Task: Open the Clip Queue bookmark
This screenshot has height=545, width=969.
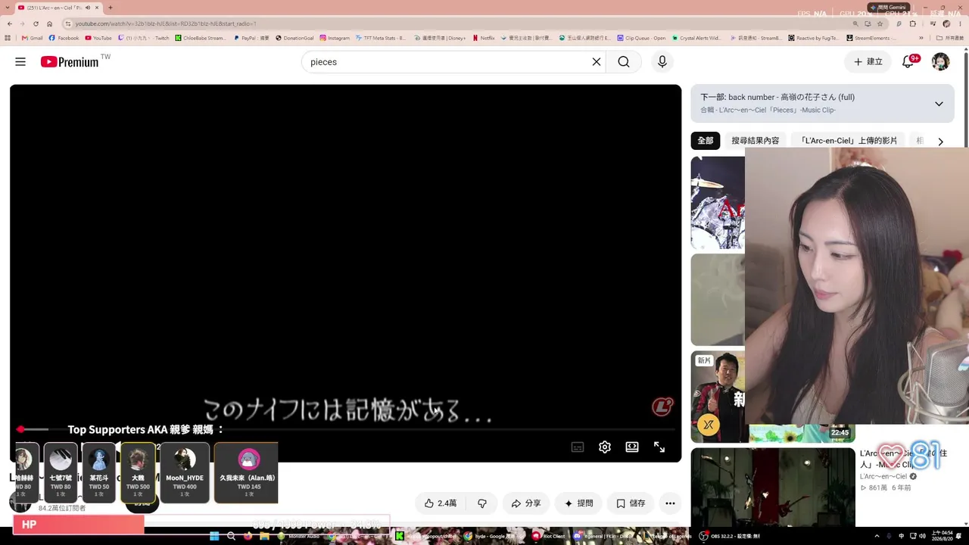Action: coord(641,38)
